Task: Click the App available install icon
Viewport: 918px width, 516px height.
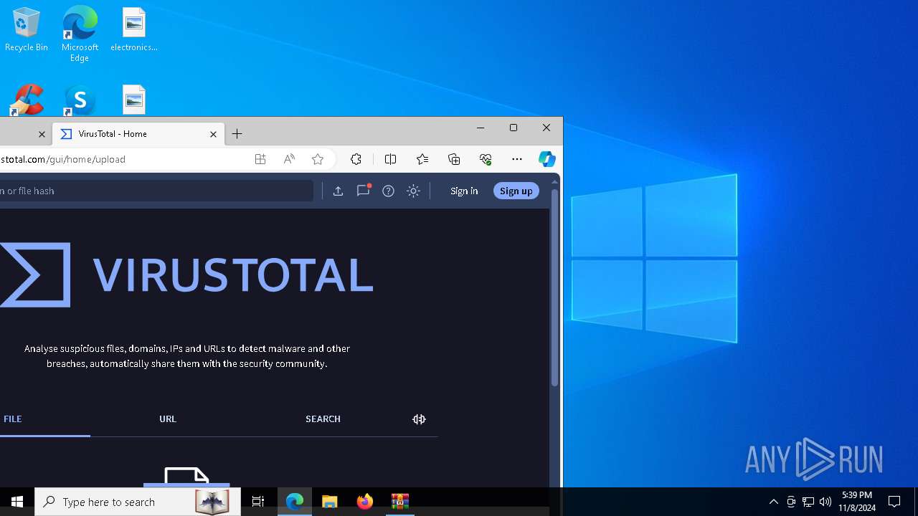Action: [260, 159]
